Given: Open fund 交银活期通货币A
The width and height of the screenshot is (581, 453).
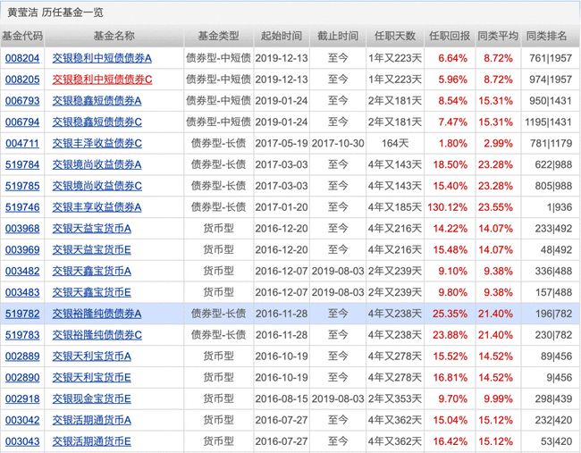Looking at the screenshot, I should [91, 421].
